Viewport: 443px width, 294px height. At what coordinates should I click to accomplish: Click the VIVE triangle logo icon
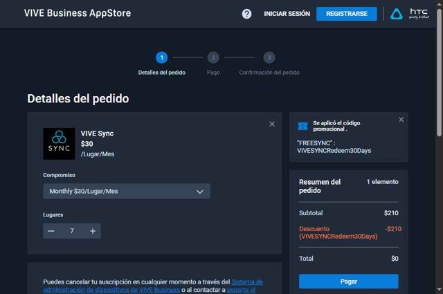click(397, 14)
